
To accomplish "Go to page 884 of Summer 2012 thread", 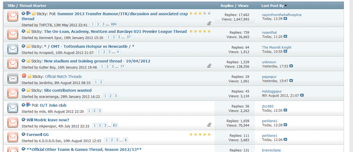I will tap(114, 24).
